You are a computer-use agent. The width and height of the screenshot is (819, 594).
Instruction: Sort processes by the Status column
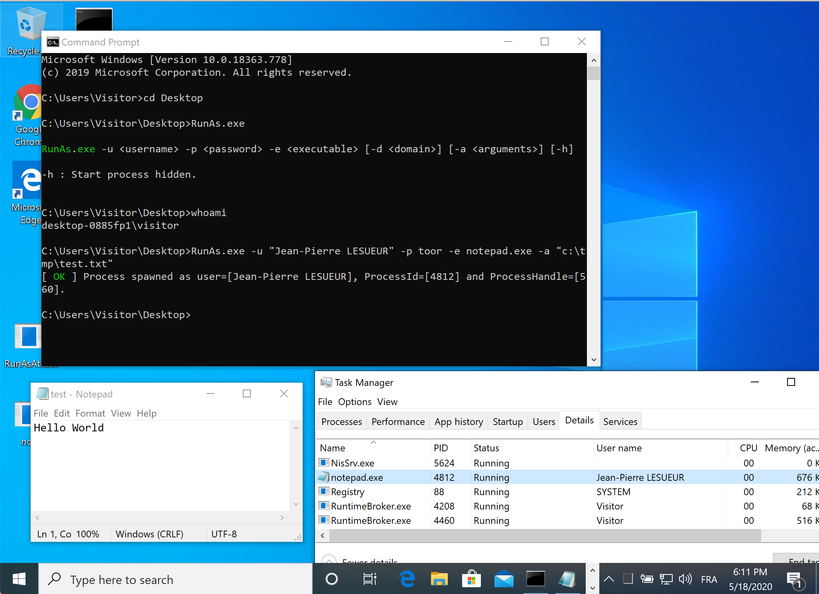tap(532, 448)
